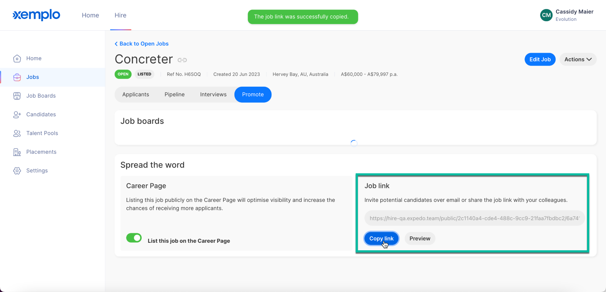Open the Hire top navigation item

120,15
